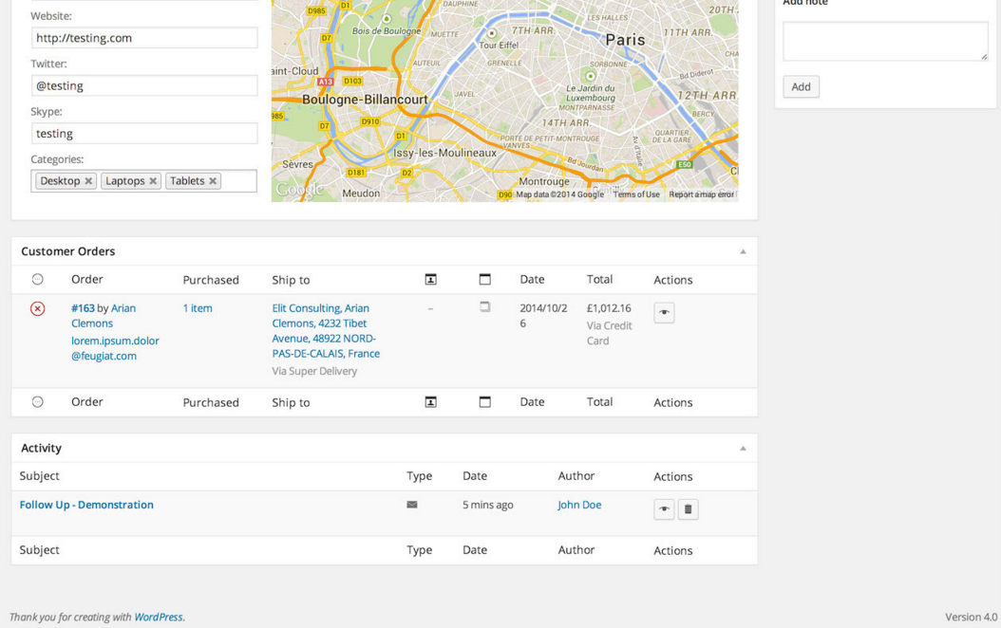Collapse the Activity panel
Image resolution: width=1001 pixels, height=628 pixels.
(x=743, y=448)
